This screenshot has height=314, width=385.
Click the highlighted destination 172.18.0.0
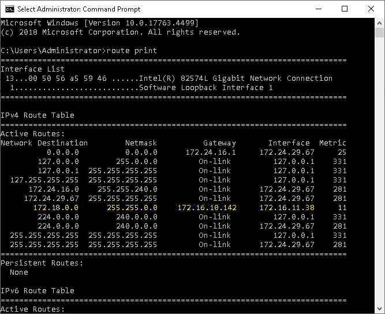56,208
